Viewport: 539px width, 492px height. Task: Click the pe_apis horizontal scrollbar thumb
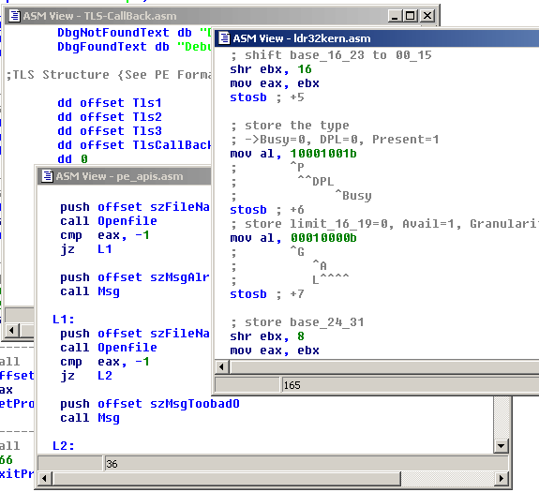[226, 478]
